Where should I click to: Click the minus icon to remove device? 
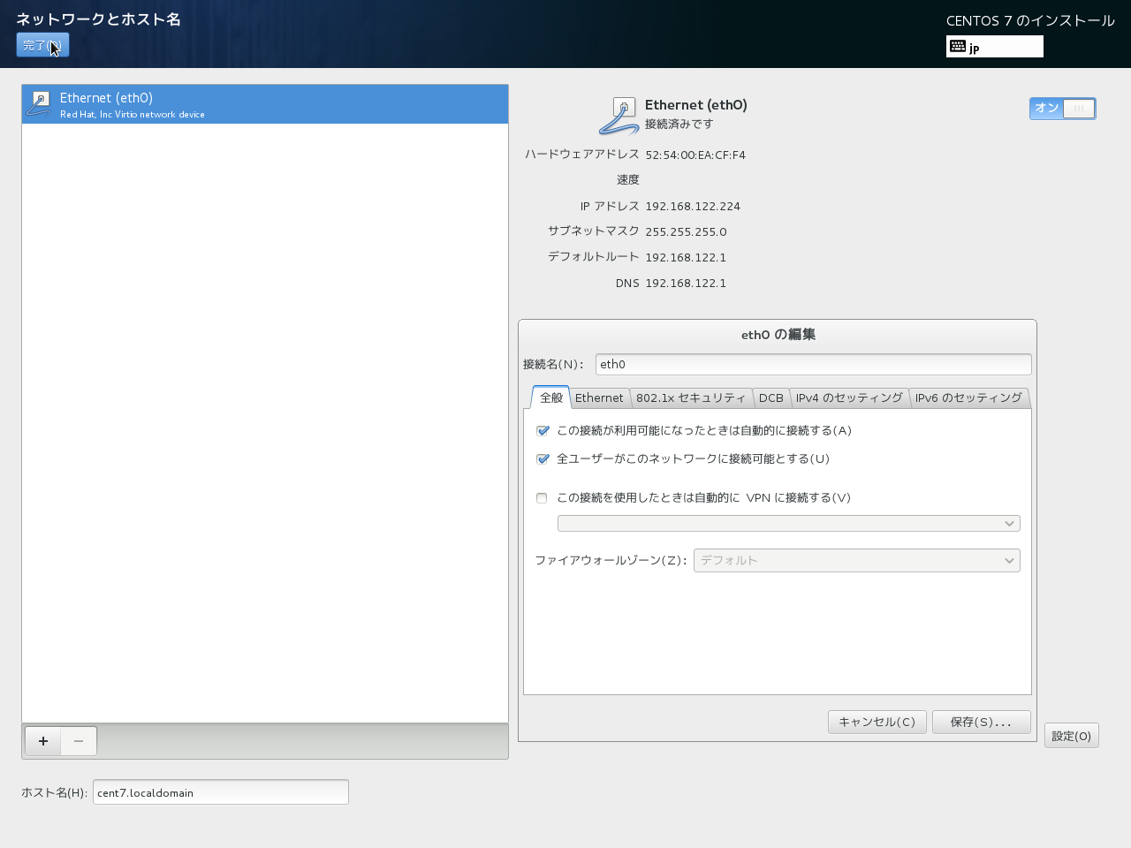click(x=79, y=741)
